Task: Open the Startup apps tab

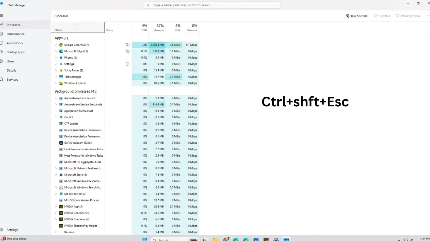Action: 15,52
